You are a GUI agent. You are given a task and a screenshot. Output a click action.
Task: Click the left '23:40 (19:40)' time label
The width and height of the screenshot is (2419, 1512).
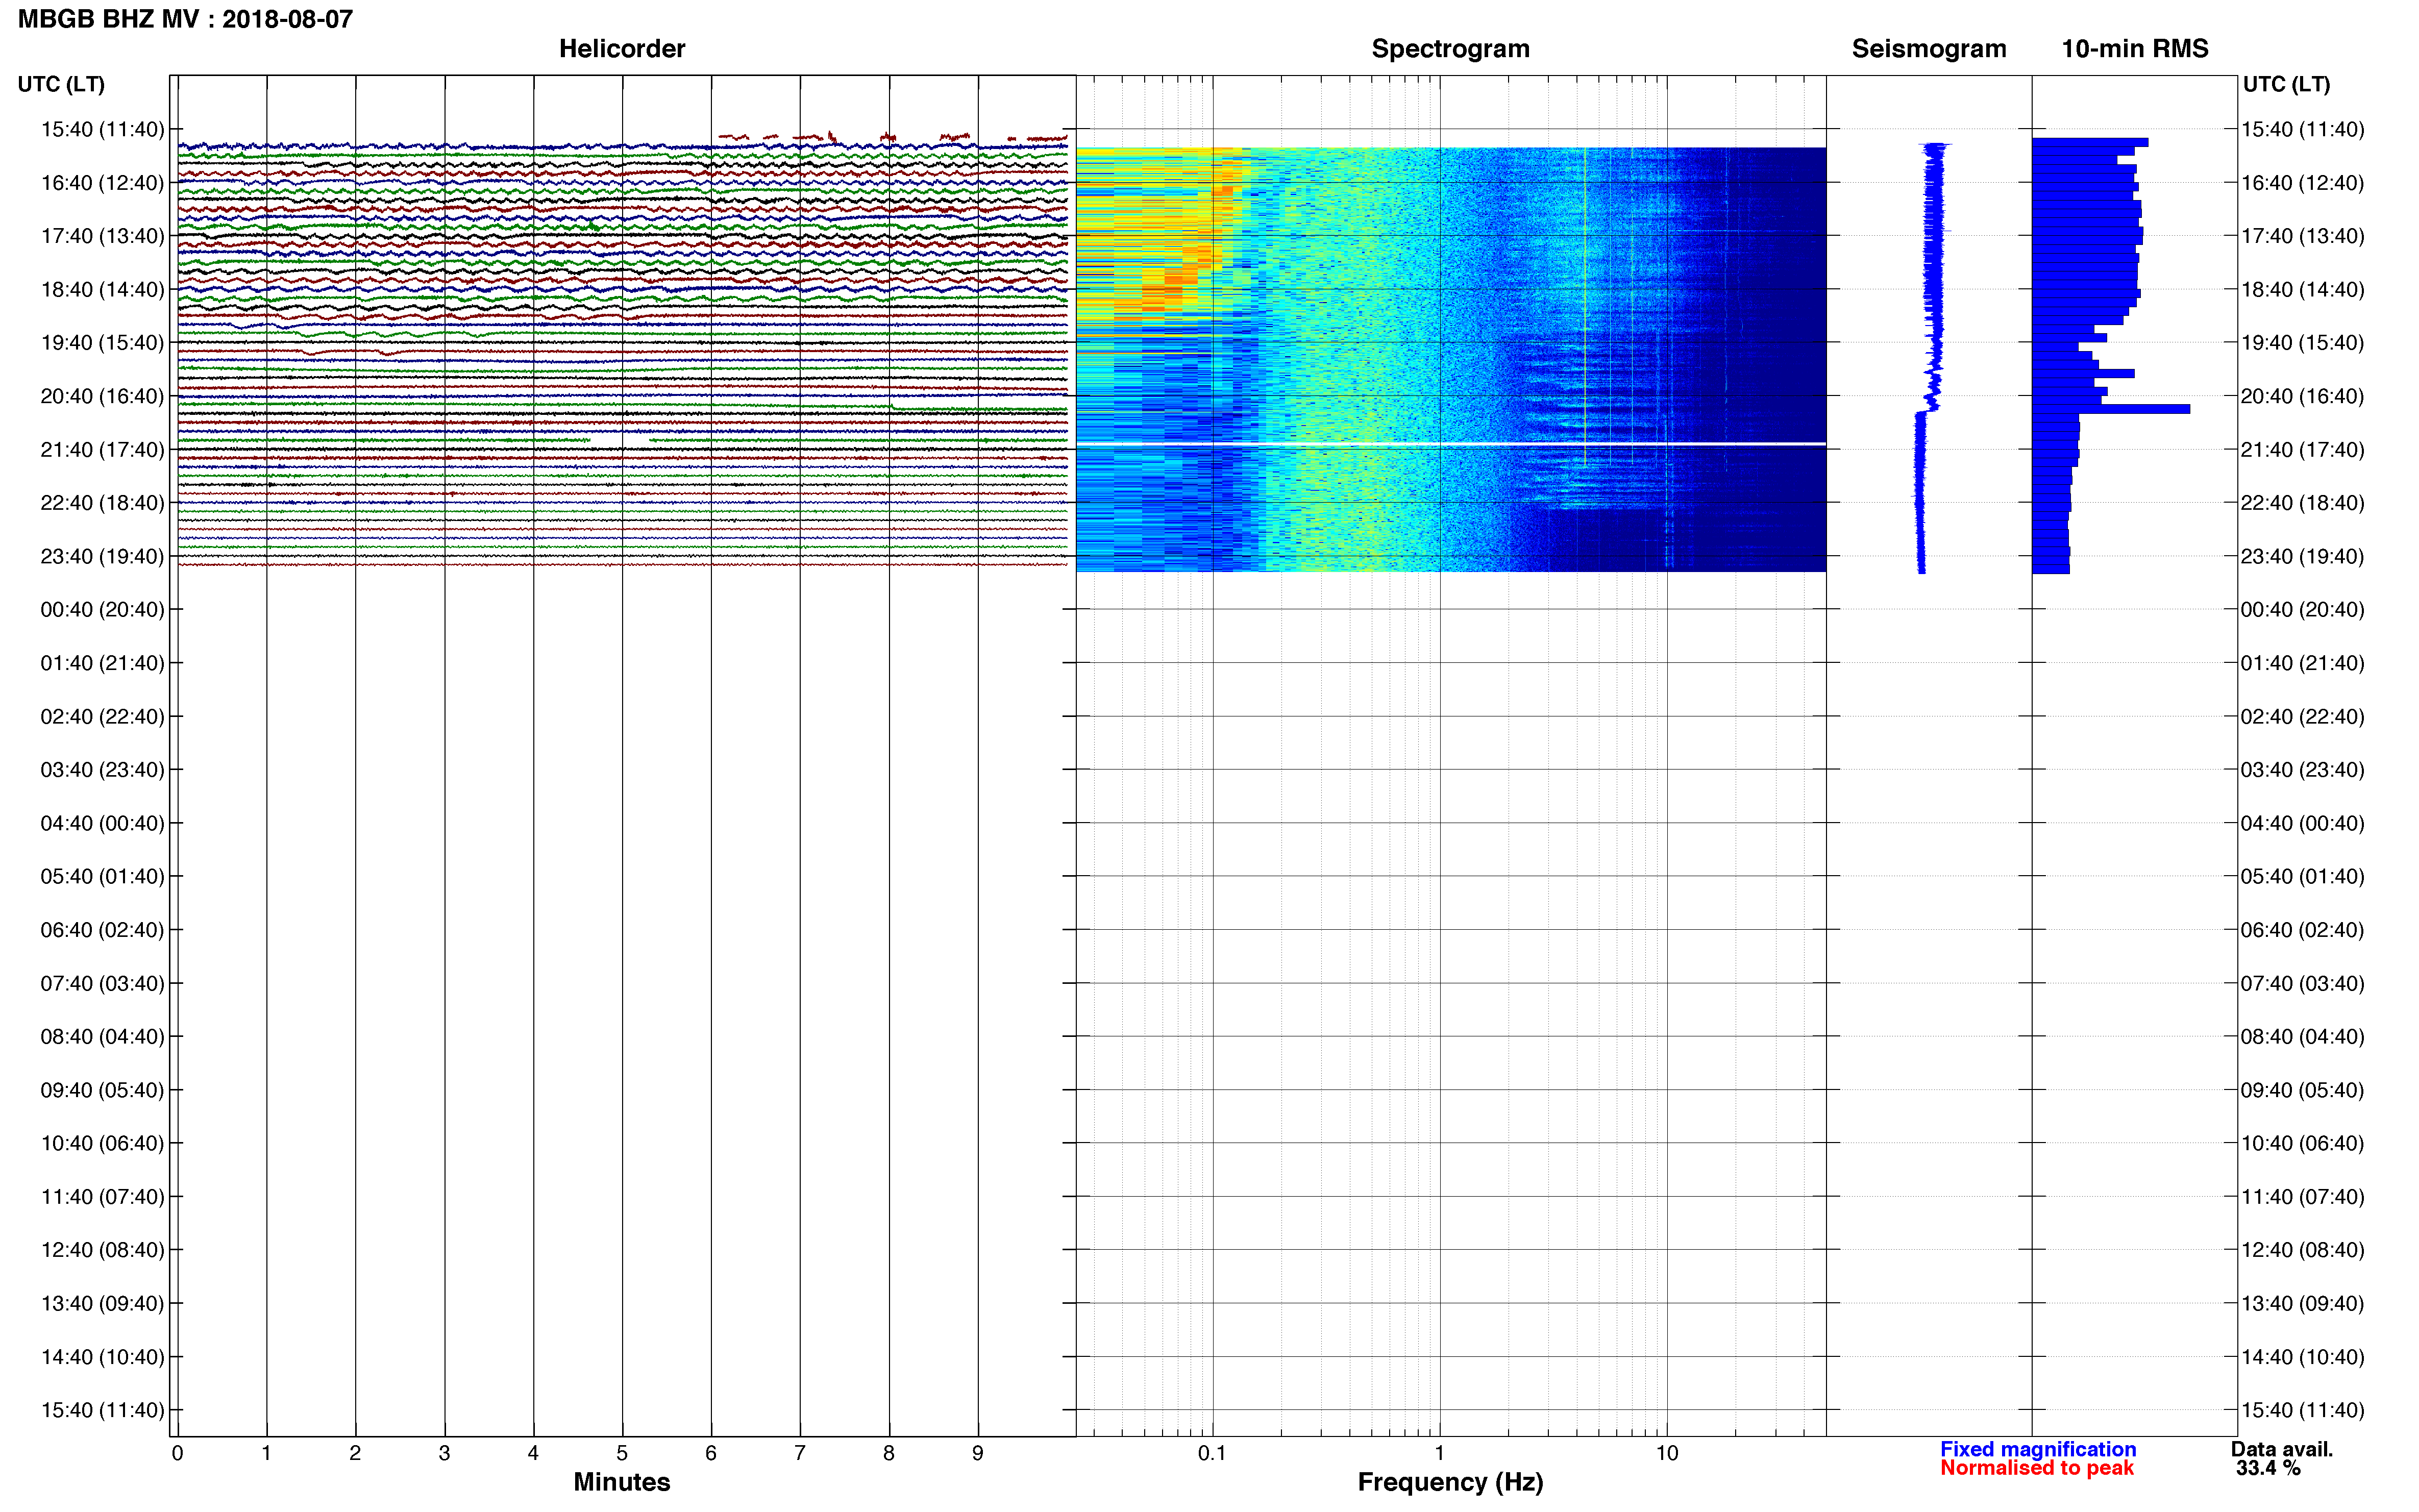tap(102, 556)
